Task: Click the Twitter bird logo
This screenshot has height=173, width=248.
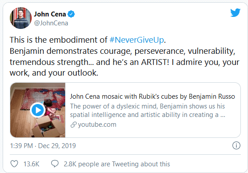Action: click(236, 12)
